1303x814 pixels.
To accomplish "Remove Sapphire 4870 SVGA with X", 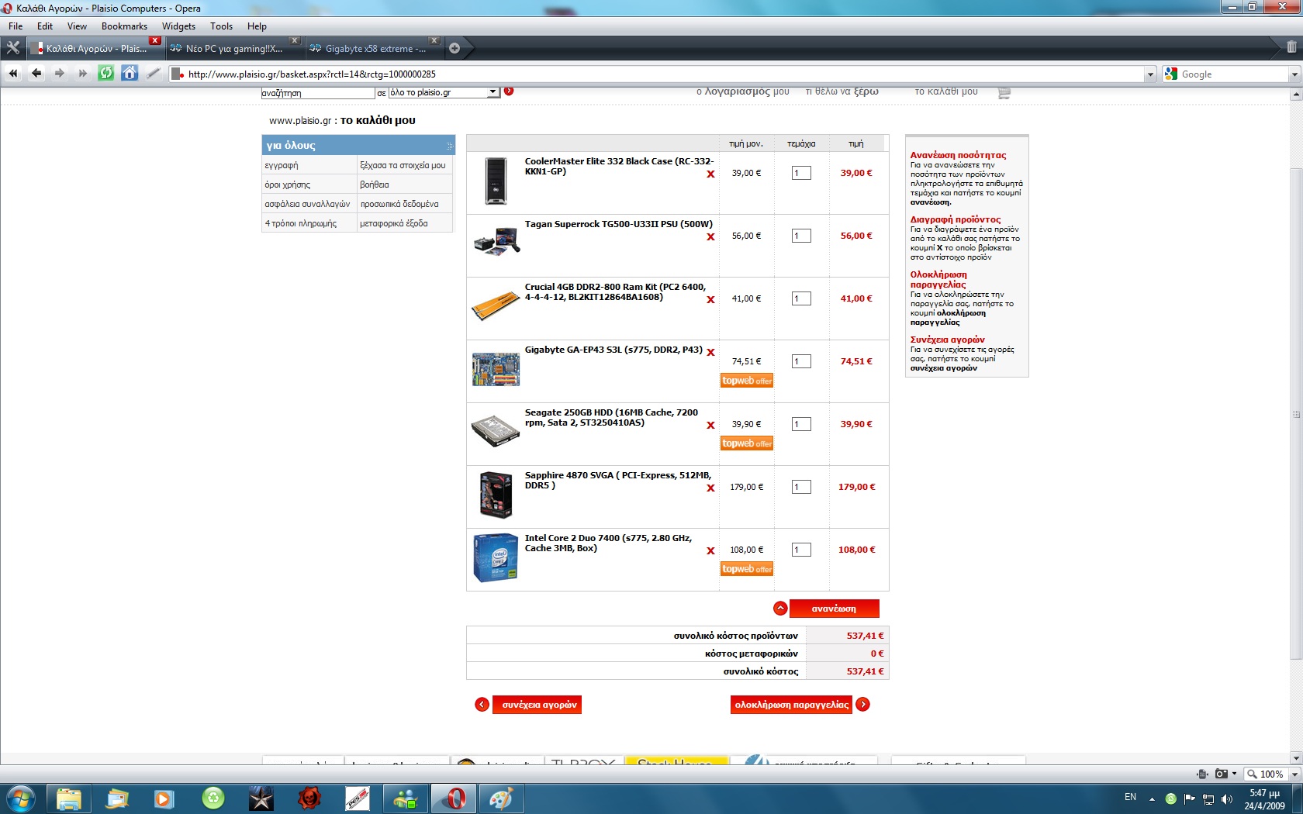I will 710,488.
